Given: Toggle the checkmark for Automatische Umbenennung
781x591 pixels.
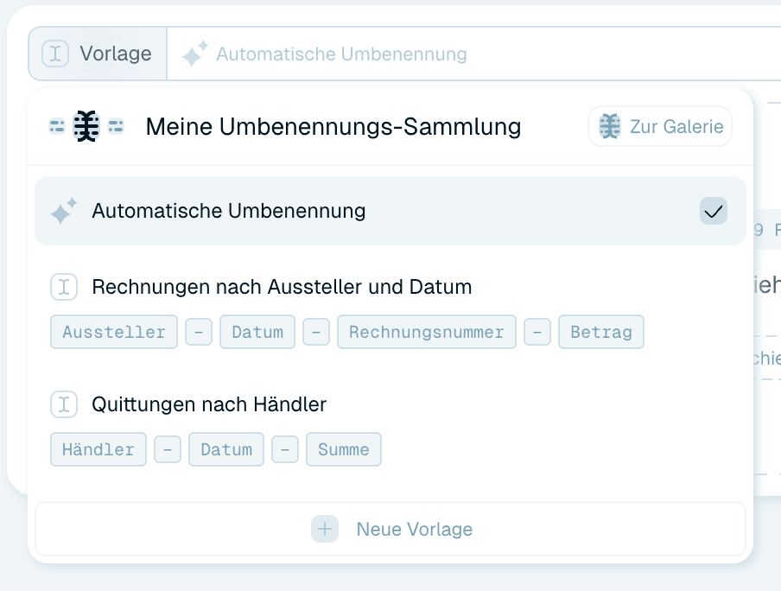Looking at the screenshot, I should (714, 212).
